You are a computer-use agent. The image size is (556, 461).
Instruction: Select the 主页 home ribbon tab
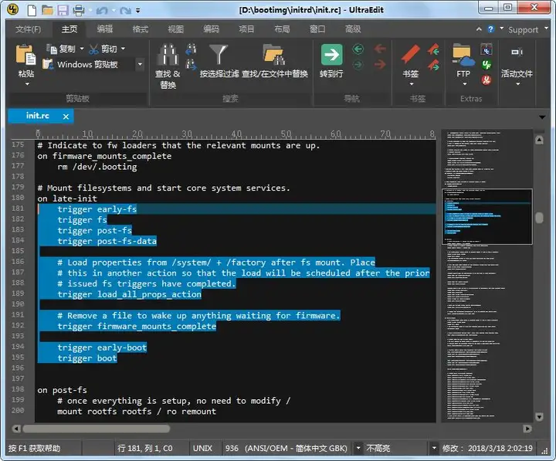(69, 29)
